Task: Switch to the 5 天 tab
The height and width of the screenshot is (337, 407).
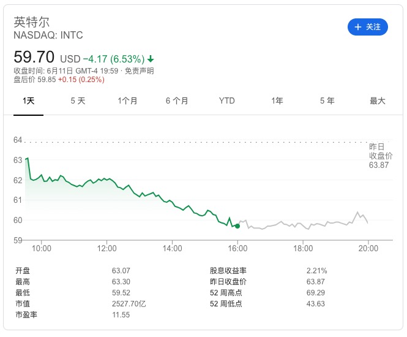Action: click(x=78, y=101)
